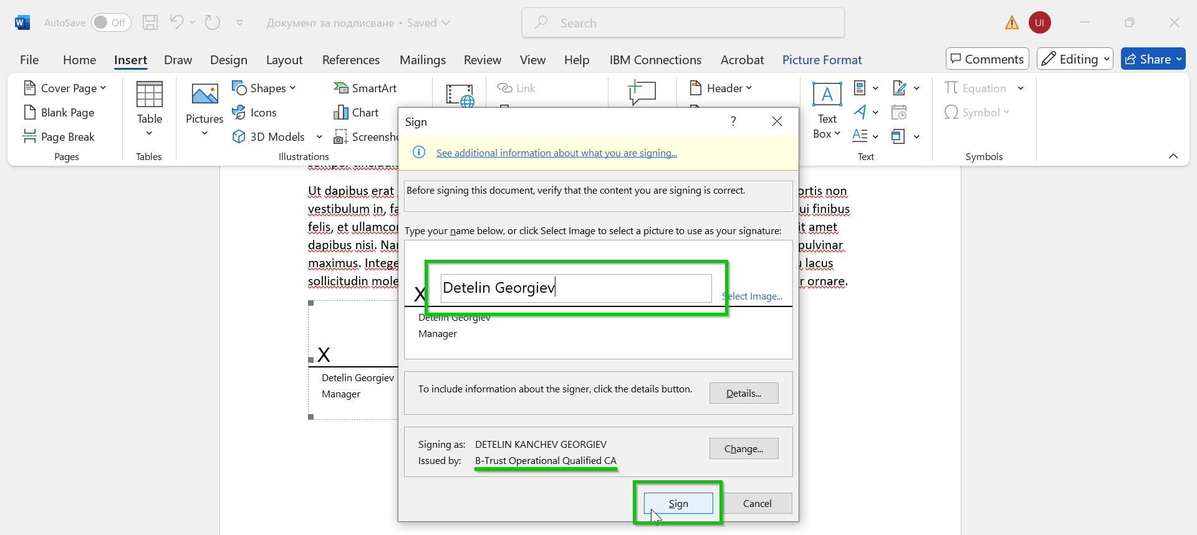Open the Equation dropdown arrow
Image resolution: width=1197 pixels, height=535 pixels.
1021,88
